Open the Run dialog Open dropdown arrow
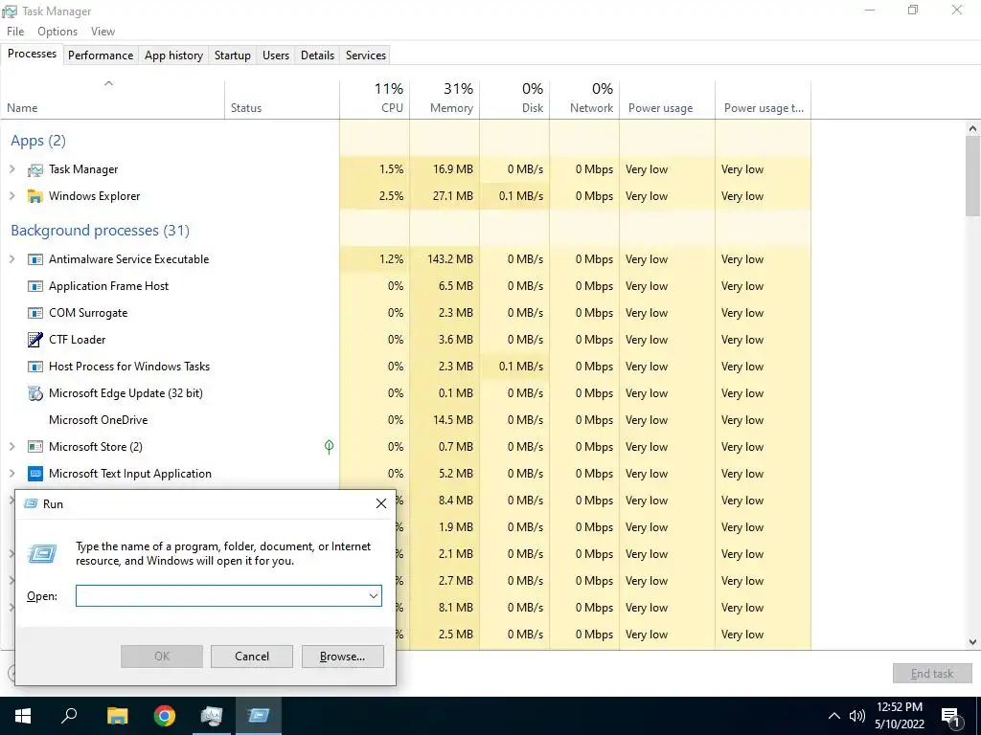The width and height of the screenshot is (981, 735). [374, 596]
